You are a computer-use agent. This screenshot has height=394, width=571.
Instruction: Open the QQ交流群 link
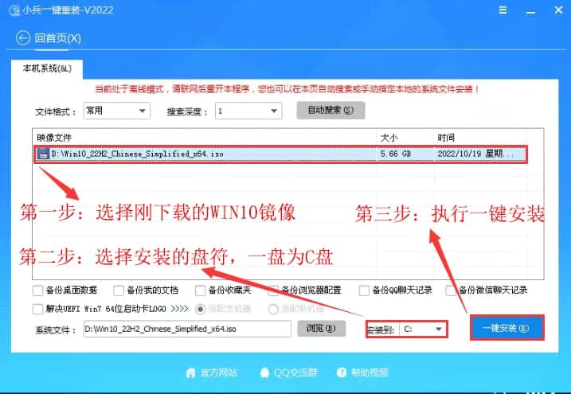click(x=295, y=373)
